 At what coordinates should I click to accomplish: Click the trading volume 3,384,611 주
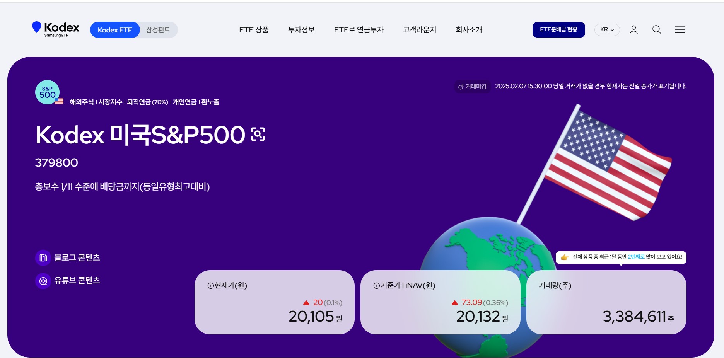click(x=638, y=317)
